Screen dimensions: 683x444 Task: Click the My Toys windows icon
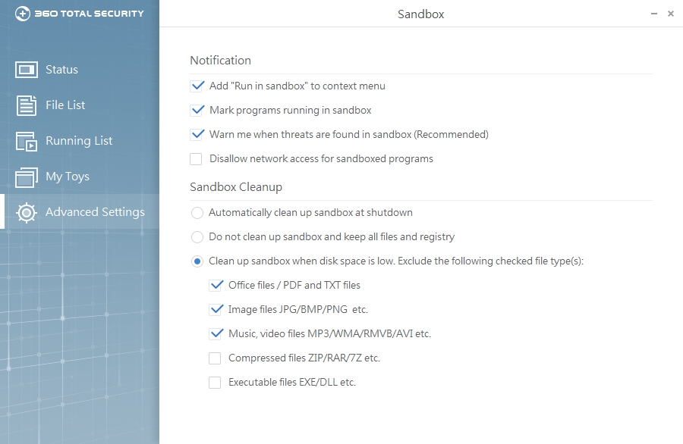27,177
